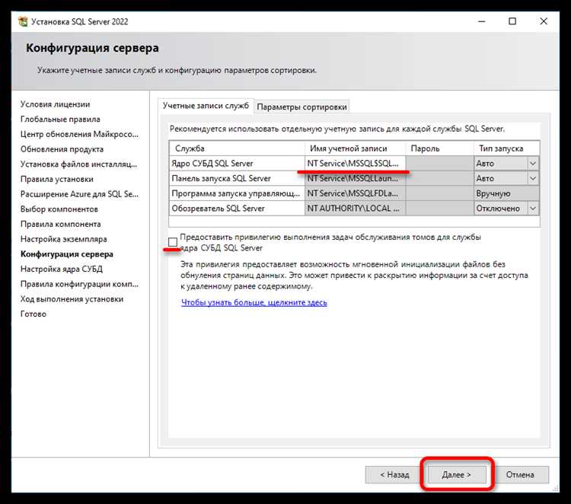571x504 pixels.
Task: Select the Выбор компонентов step
Action: [59, 209]
